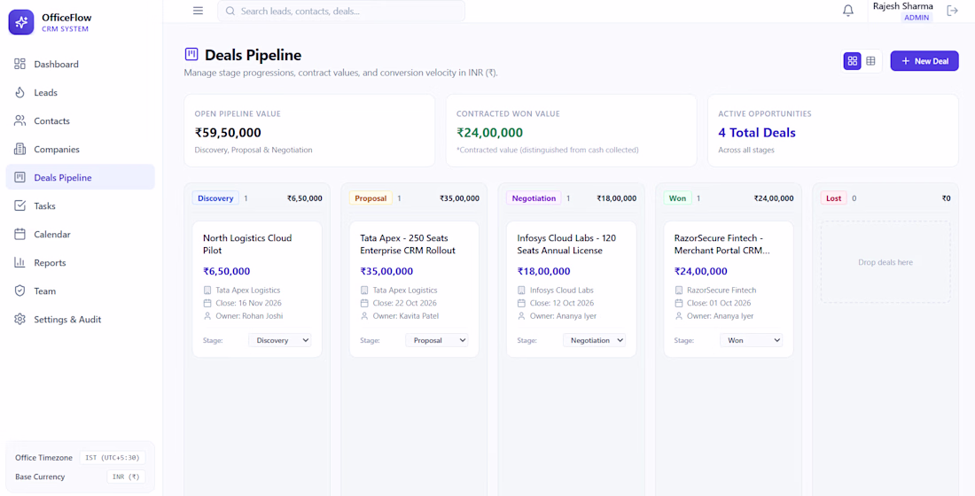The width and height of the screenshot is (975, 496).
Task: Focus the search leads, contacts, deals field
Action: point(340,12)
